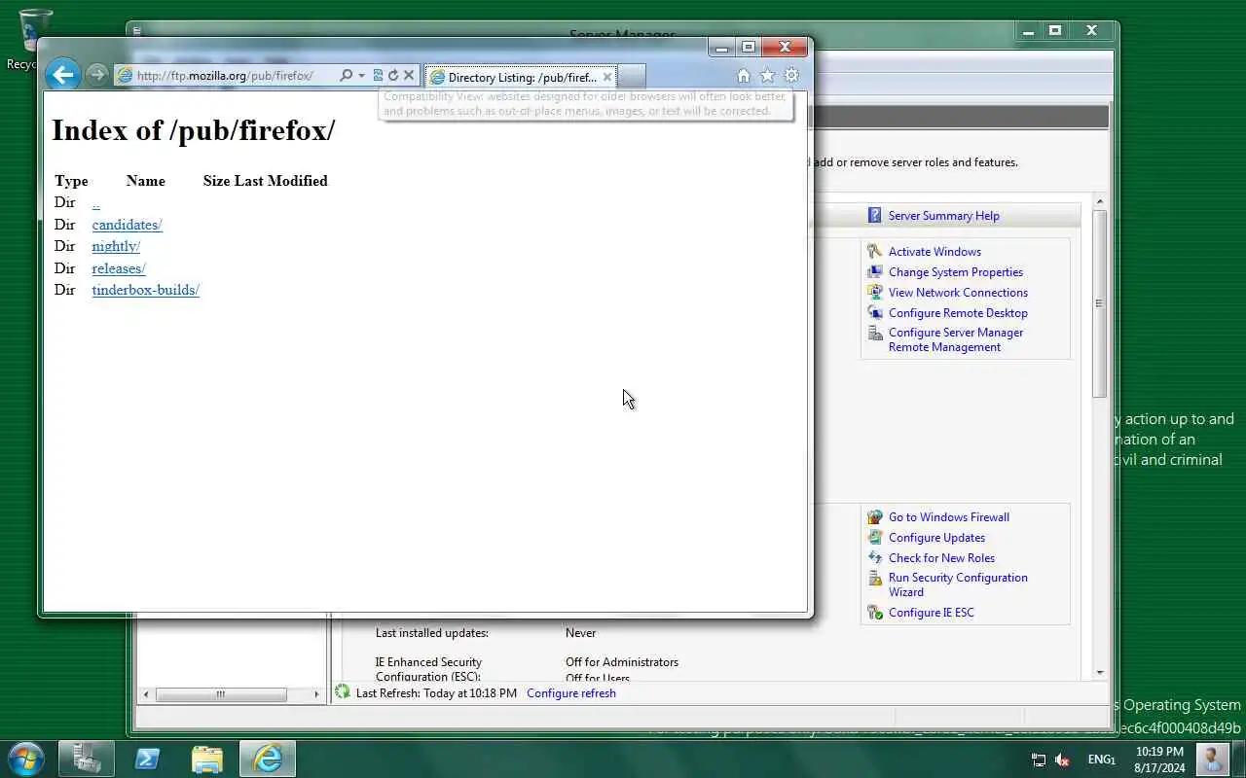
Task: Click the search magnifier in the address bar
Action: click(x=346, y=75)
